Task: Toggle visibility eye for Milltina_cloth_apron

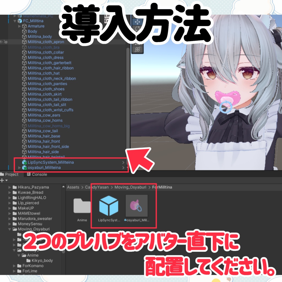Action: [1, 42]
